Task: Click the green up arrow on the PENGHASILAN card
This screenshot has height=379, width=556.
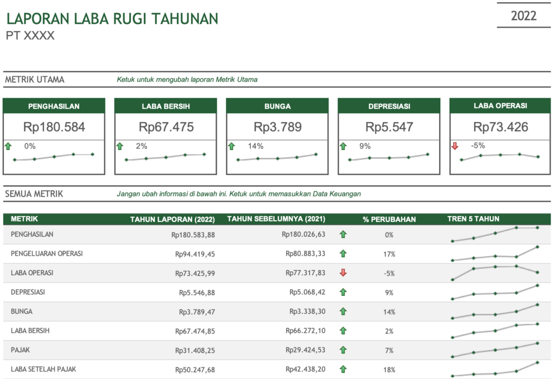Action: [x=9, y=146]
